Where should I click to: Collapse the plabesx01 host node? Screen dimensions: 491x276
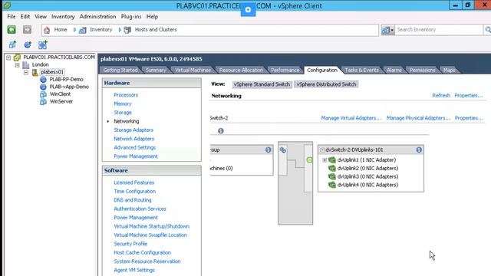pyautogui.click(x=26, y=73)
